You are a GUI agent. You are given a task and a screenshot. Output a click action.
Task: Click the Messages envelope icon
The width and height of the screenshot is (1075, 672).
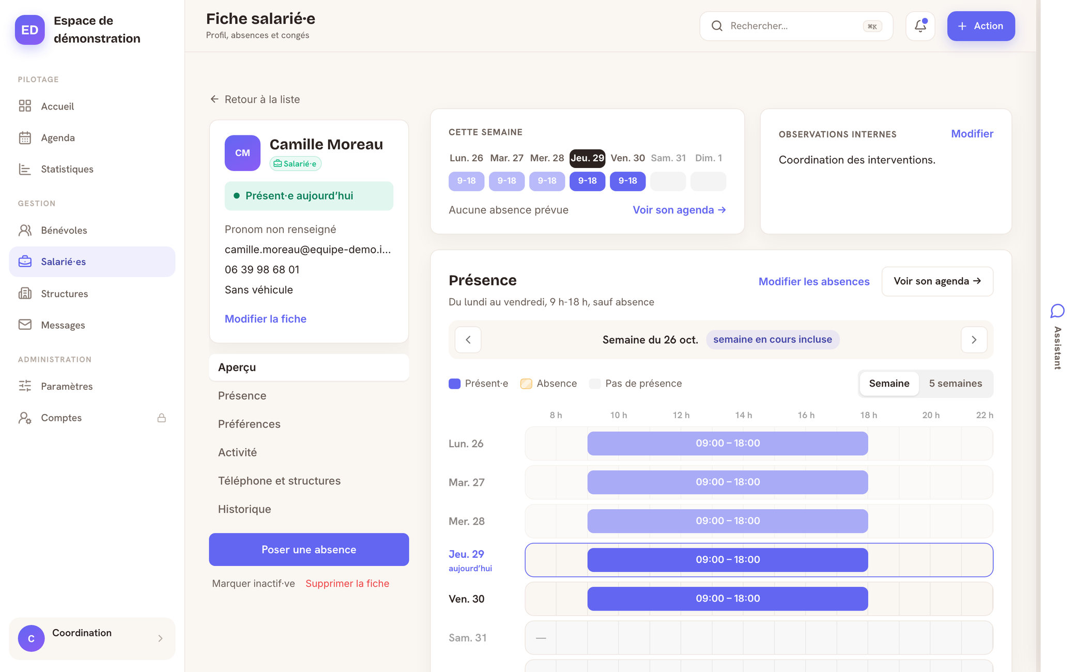25,325
